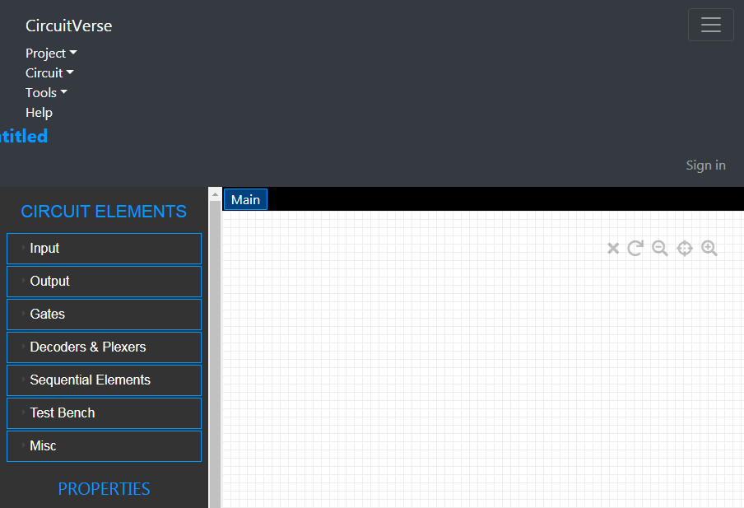Image resolution: width=744 pixels, height=508 pixels.
Task: Expand the Misc category
Action: pos(104,445)
